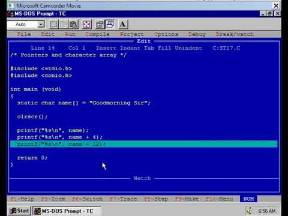Toggle the Background toolbar icon
Image resolution: width=288 pixels, height=216 pixels.
coord(110,25)
